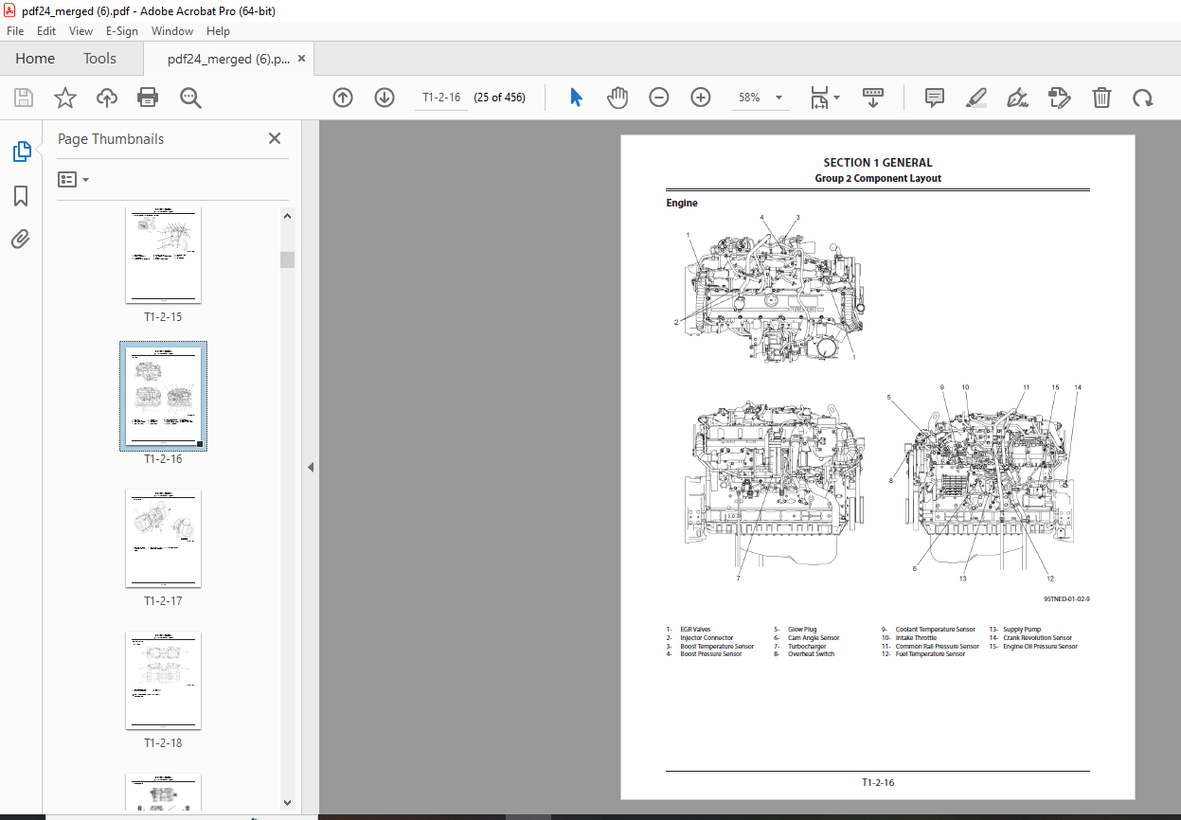This screenshot has height=820, width=1181.
Task: Select thumbnail page T1-2-16
Action: 163,396
